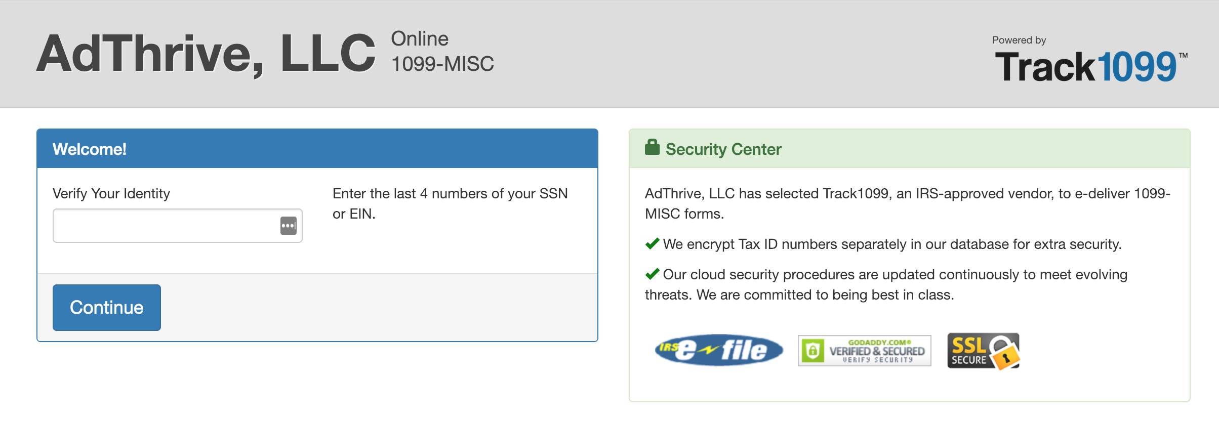Click the Welcome! panel header
Viewport: 1219px width, 421px height.
pos(90,149)
